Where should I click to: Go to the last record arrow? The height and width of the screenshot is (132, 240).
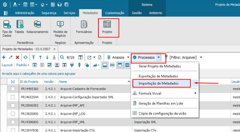54,57
